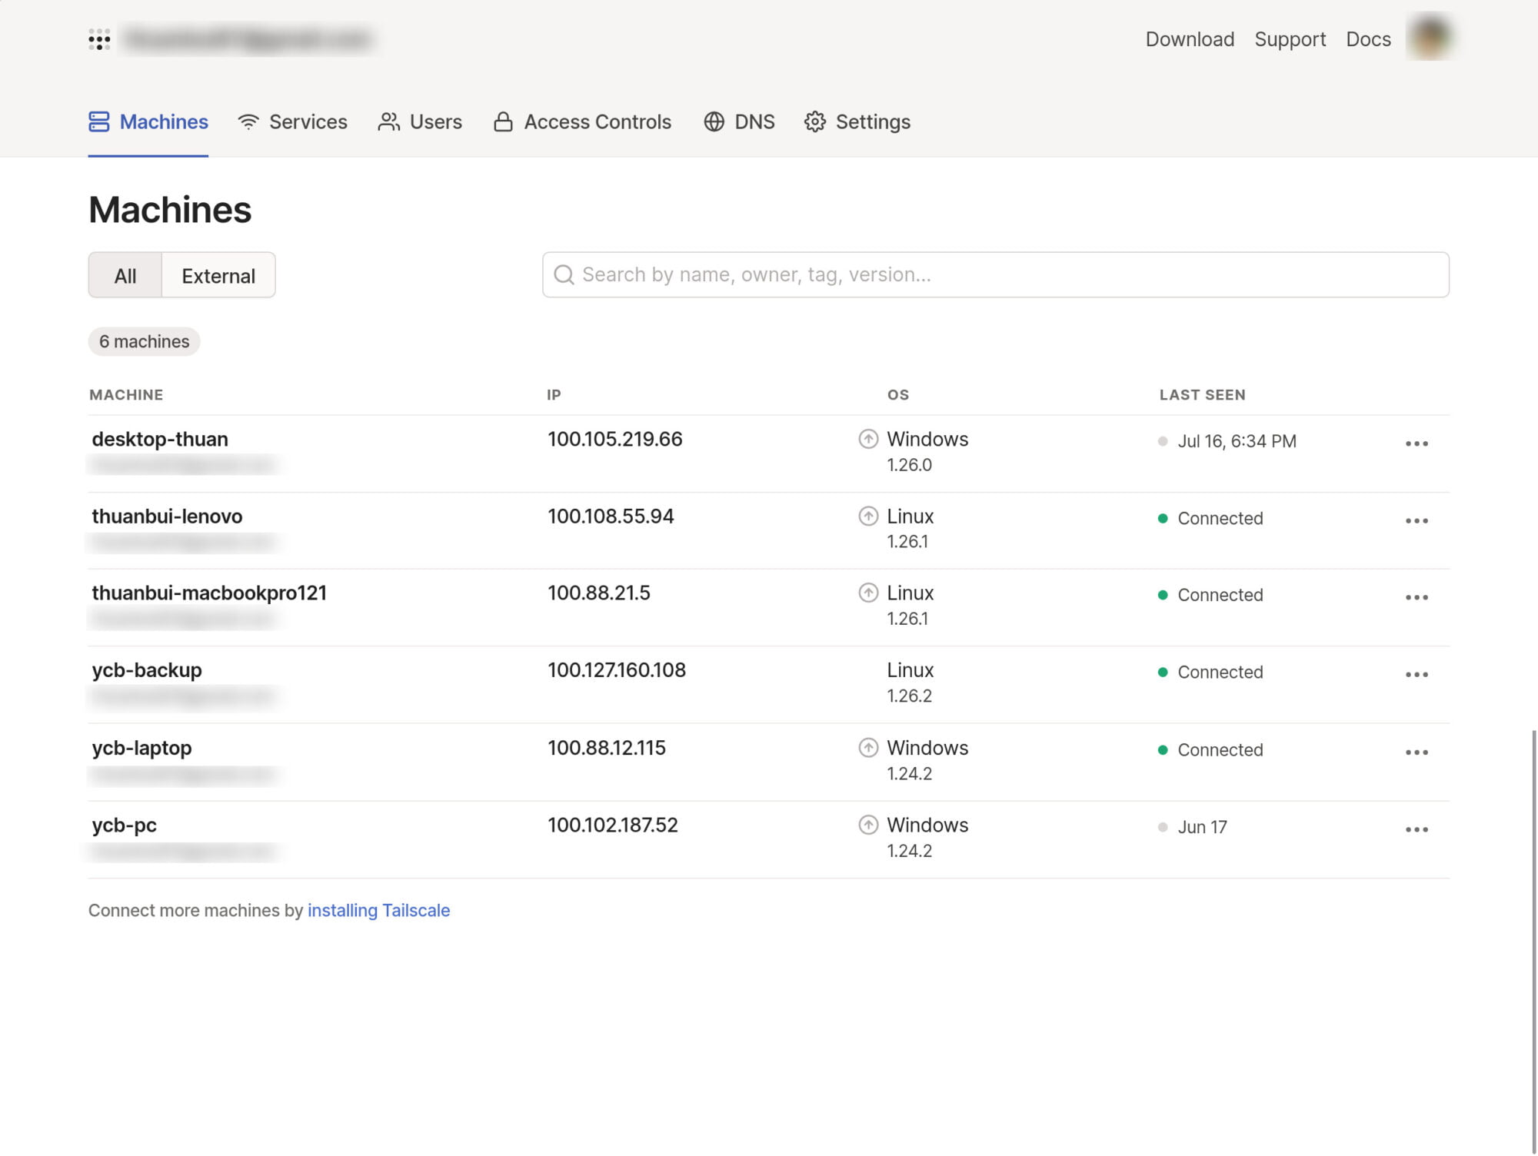This screenshot has width=1538, height=1156.
Task: Click the user avatar in the header
Action: click(1430, 38)
